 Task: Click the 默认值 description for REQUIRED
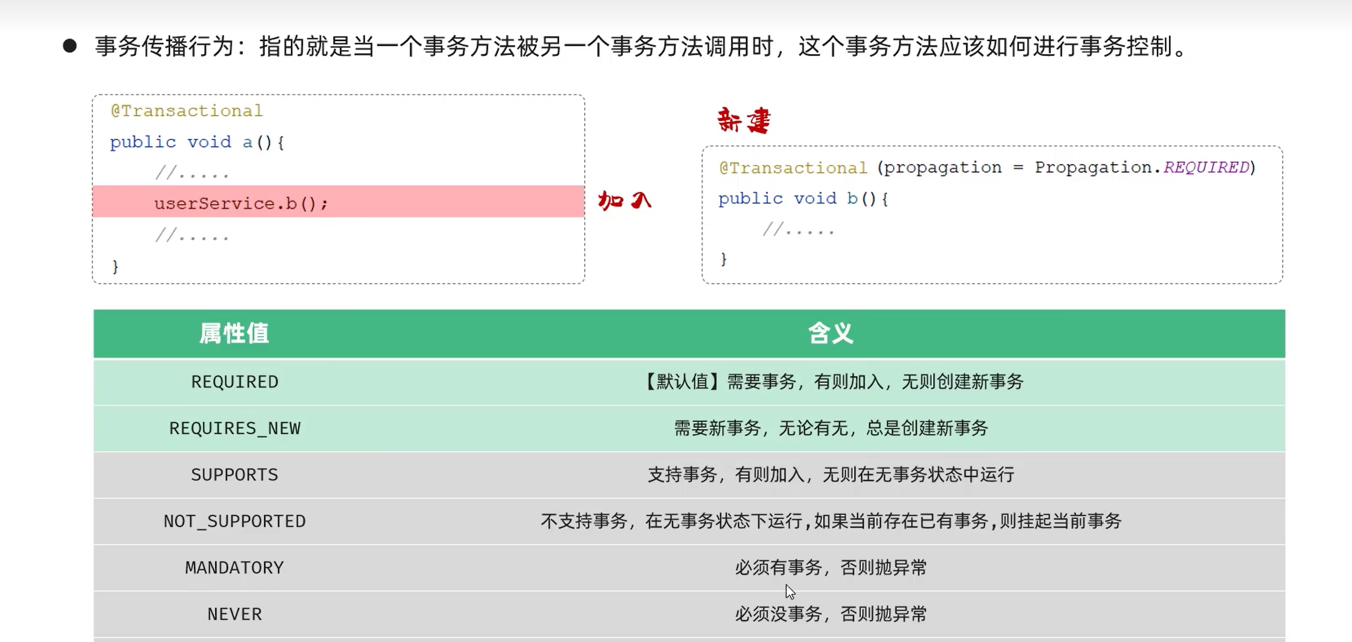point(831,382)
